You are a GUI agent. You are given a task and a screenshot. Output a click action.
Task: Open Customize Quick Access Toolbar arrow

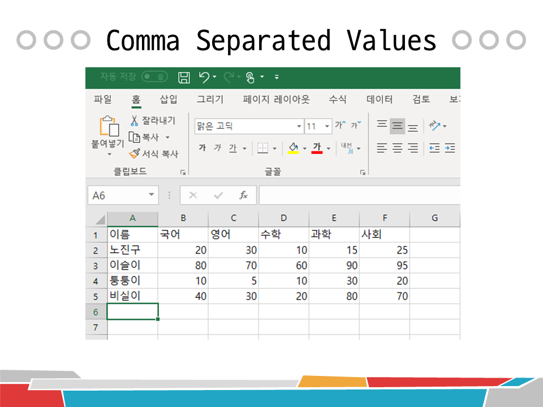(277, 77)
